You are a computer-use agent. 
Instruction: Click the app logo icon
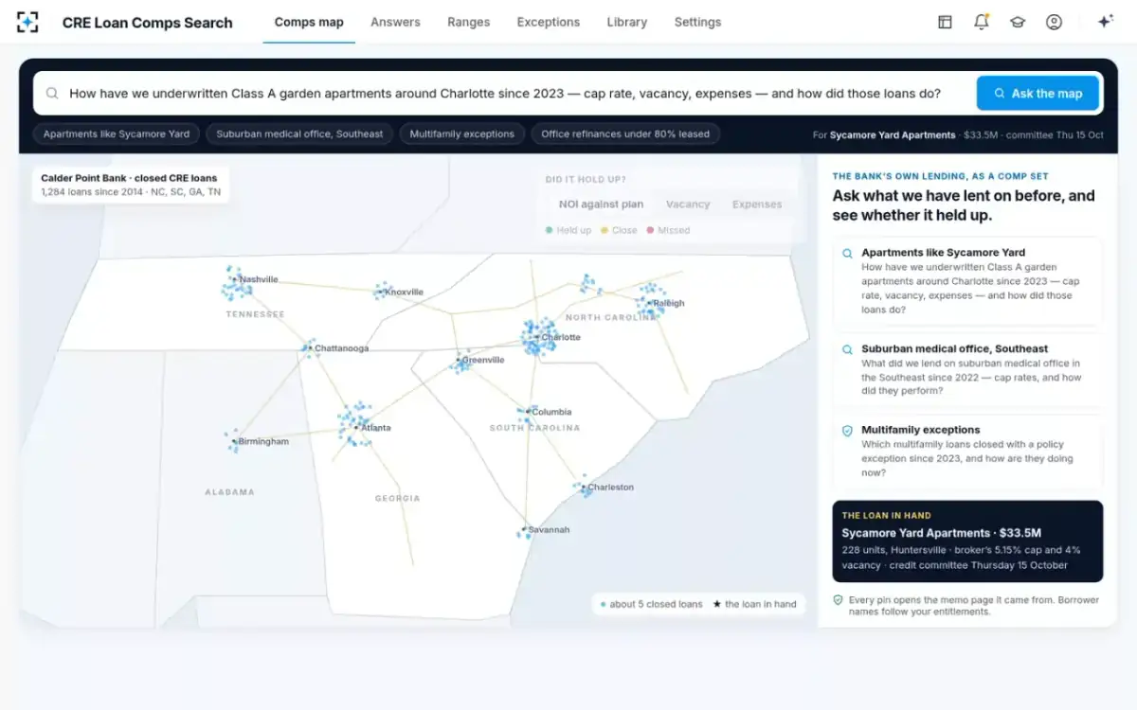click(27, 22)
